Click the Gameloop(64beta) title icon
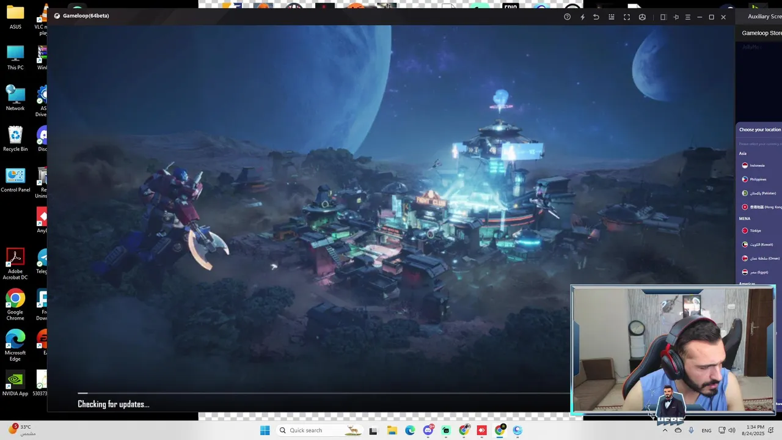This screenshot has width=782, height=440. click(57, 16)
